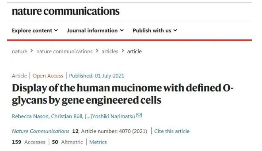Click the nature breadcrumb link
Screen dimensions: 262x151
tap(19, 51)
